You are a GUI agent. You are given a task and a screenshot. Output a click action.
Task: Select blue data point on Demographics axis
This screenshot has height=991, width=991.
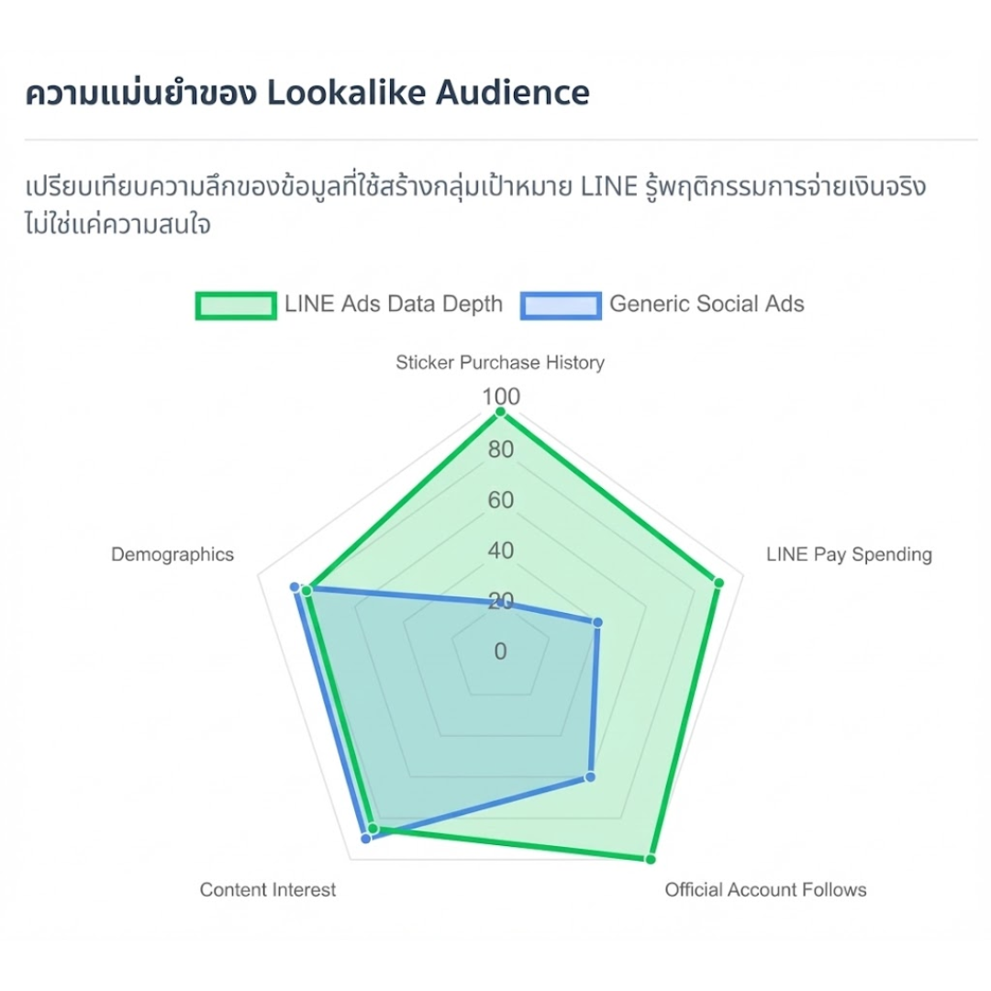coord(295,586)
